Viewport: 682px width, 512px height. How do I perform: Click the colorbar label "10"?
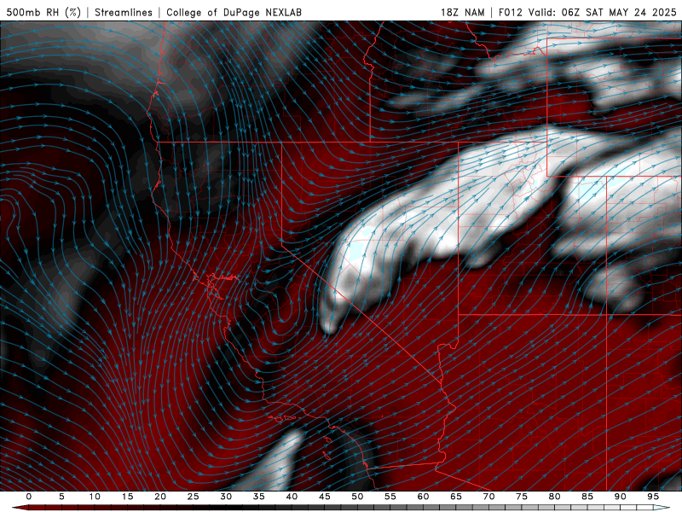coord(95,497)
